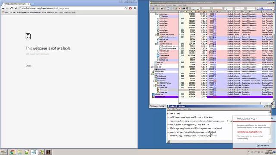Select the crosshair window finder tool
This screenshot has height=155, width=276.
pos(187,9)
